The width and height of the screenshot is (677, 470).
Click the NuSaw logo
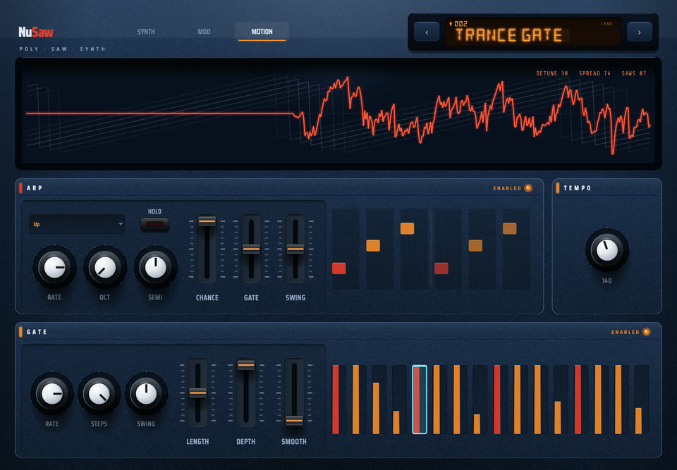tap(36, 32)
